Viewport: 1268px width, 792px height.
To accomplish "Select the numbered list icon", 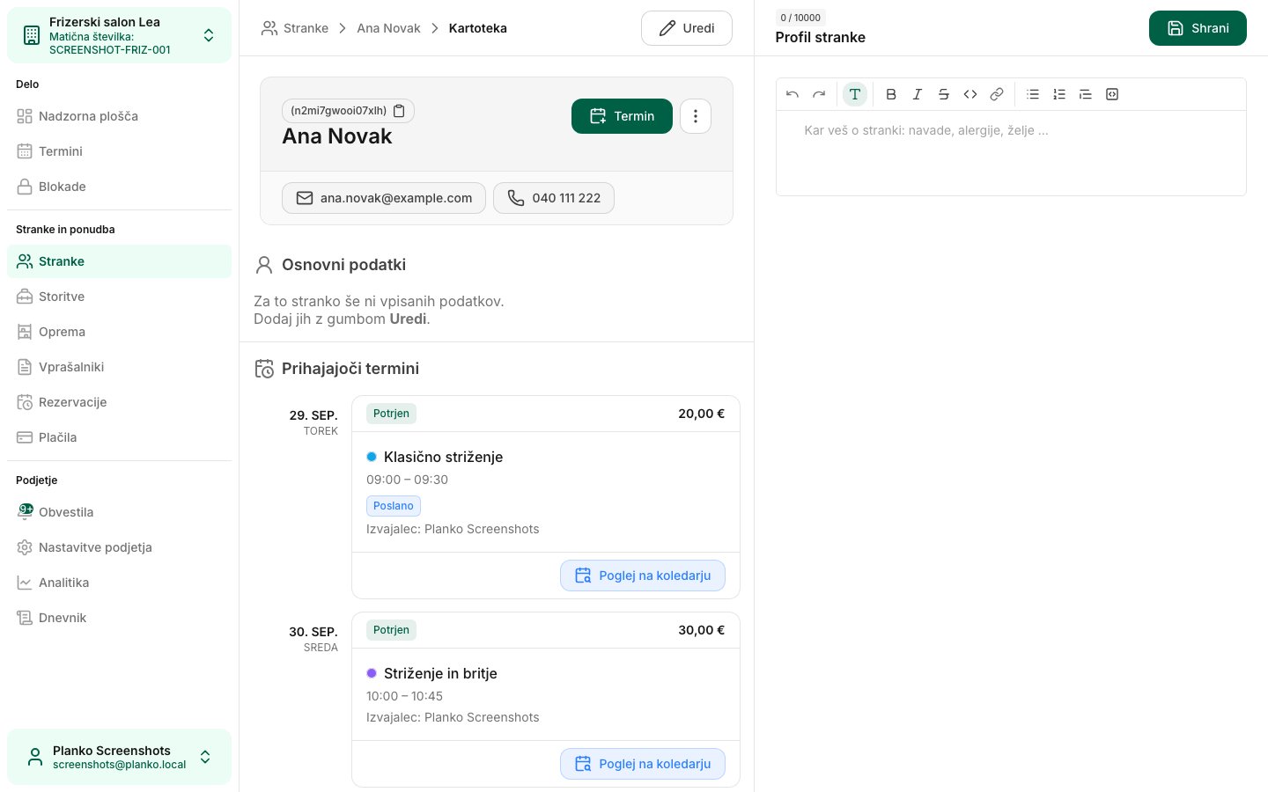I will (x=1059, y=94).
